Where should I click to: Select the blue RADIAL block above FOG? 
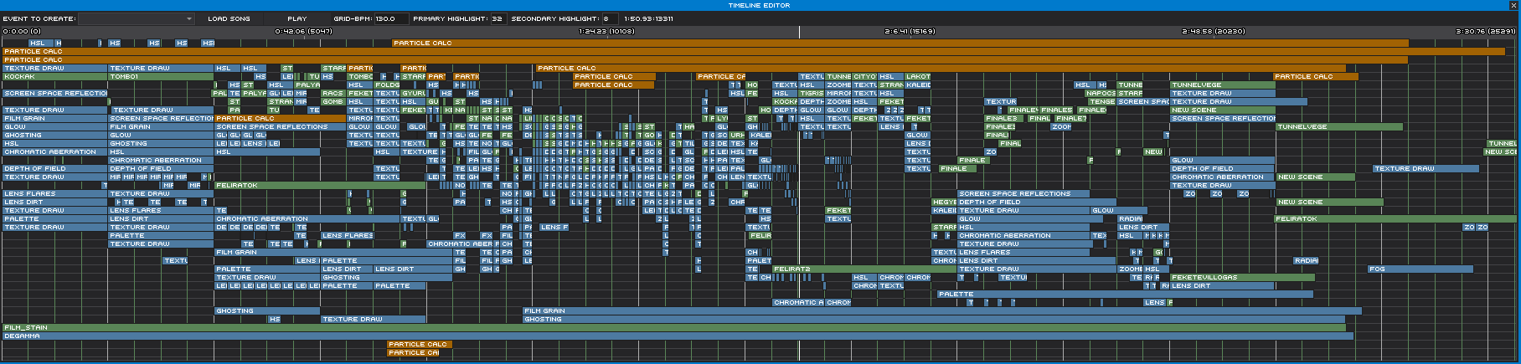point(1306,261)
